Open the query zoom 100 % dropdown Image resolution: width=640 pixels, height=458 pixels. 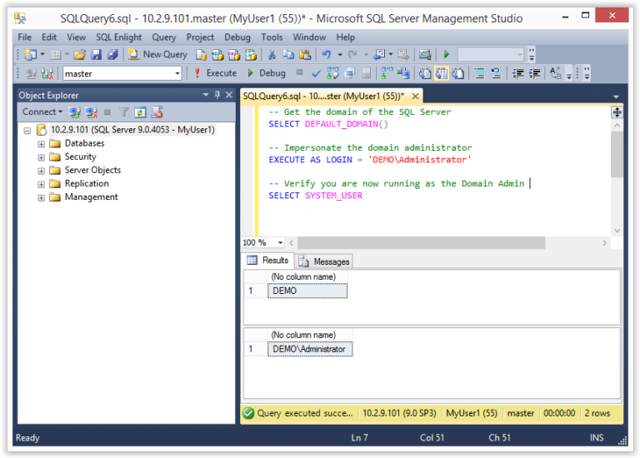click(x=280, y=242)
